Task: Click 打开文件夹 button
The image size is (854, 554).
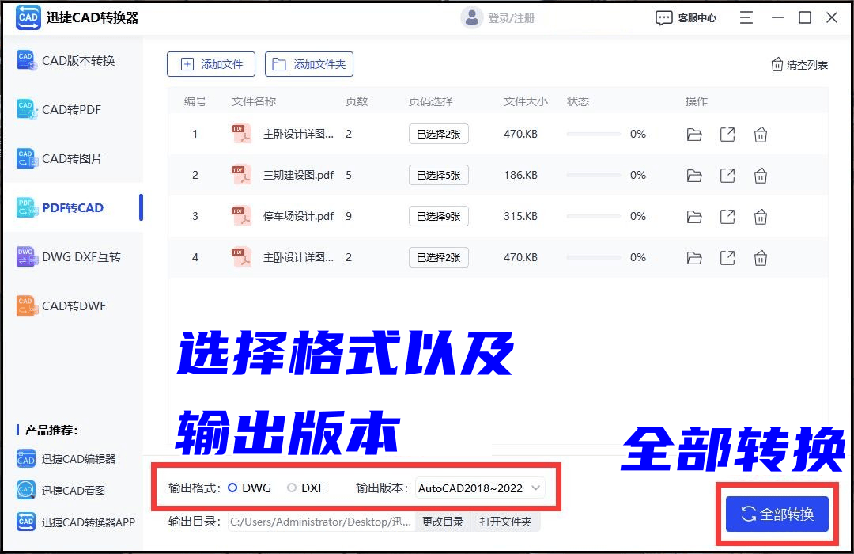Action: (505, 522)
